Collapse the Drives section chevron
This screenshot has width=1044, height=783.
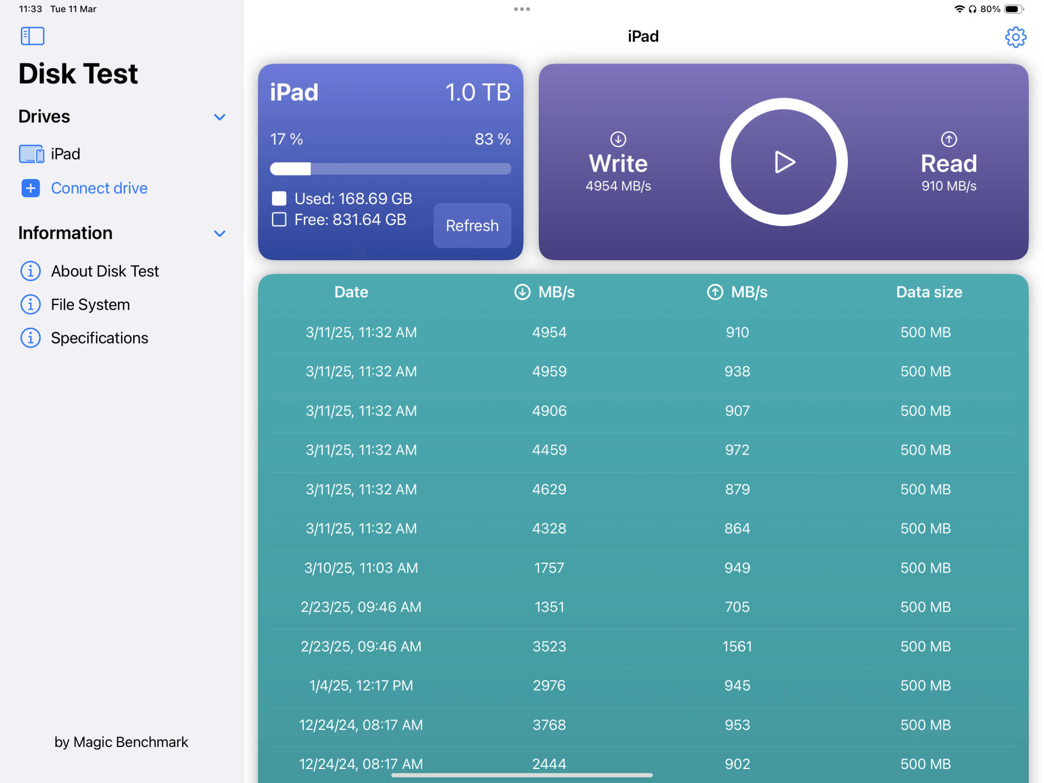pos(220,117)
